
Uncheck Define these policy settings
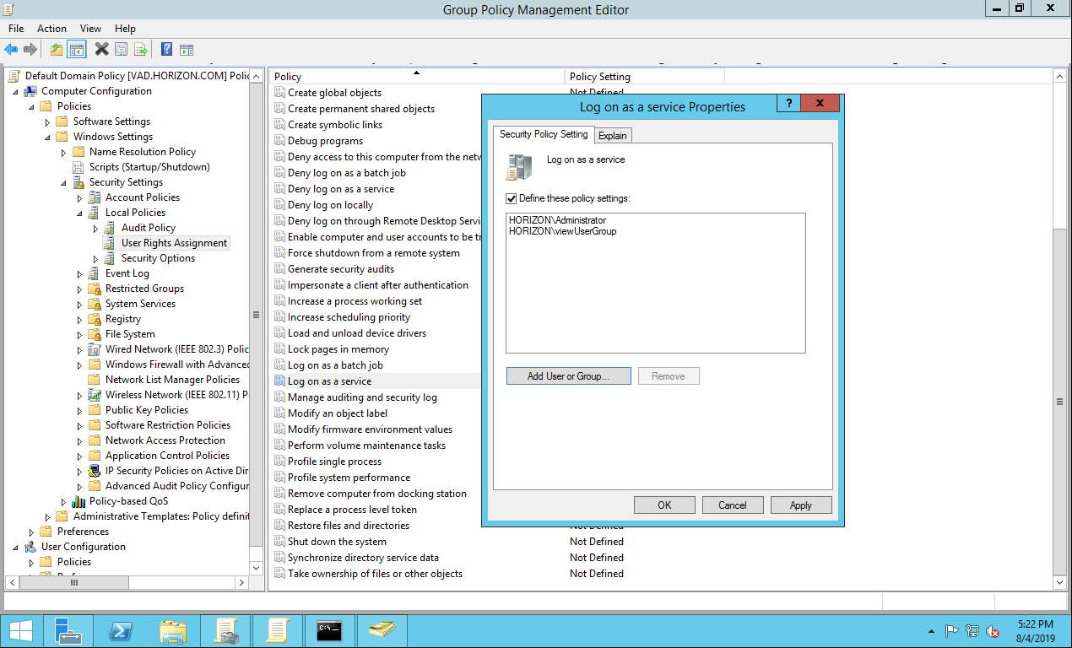511,198
